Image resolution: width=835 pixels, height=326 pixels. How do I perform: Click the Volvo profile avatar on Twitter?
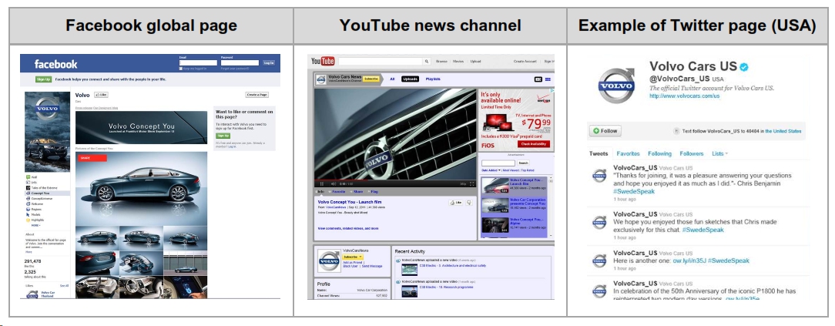point(616,86)
